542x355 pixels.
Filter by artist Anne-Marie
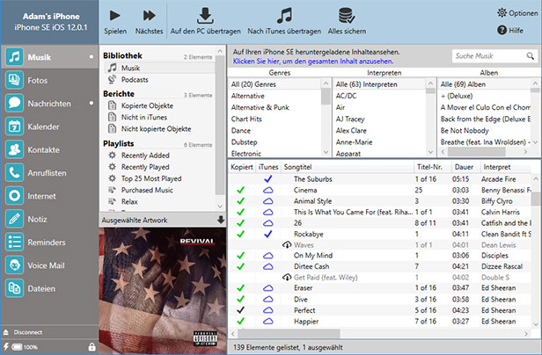pos(380,142)
